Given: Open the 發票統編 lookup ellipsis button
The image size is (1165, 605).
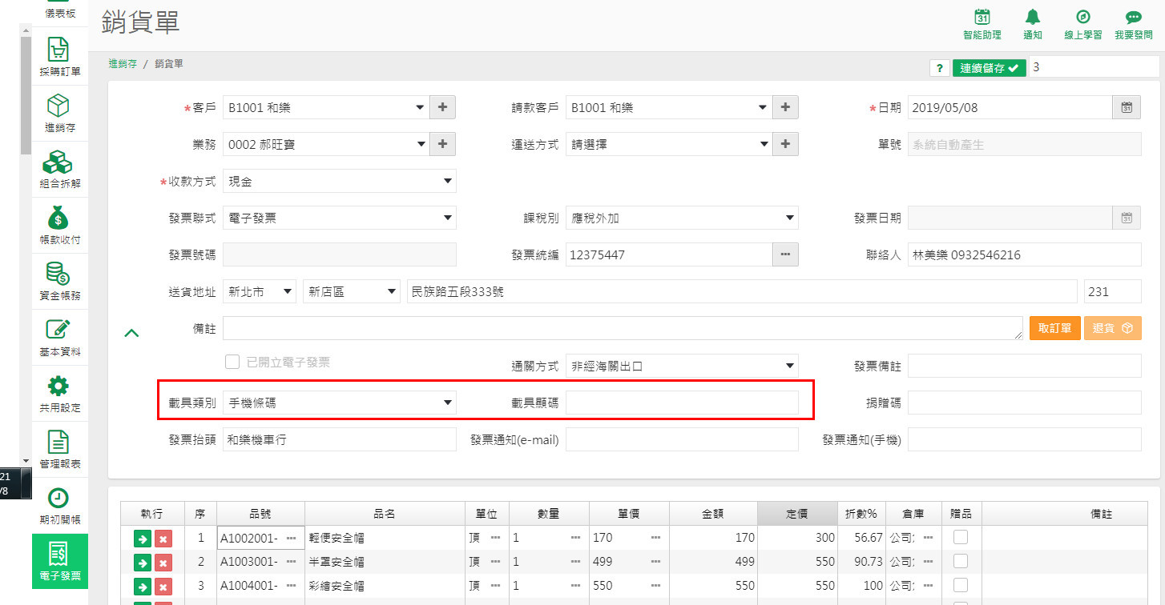Looking at the screenshot, I should tap(785, 254).
